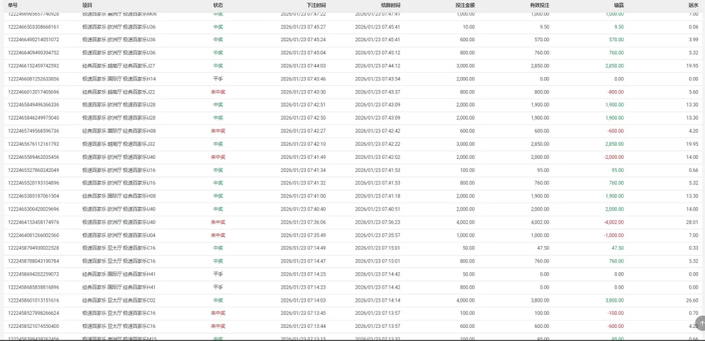Click the 返水 column header

(693, 5)
